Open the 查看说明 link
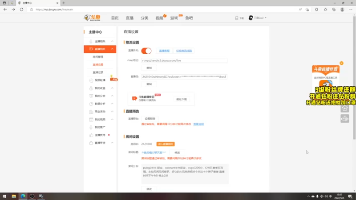Image resolution: width=356 pixels, height=200 pixels. [198, 124]
